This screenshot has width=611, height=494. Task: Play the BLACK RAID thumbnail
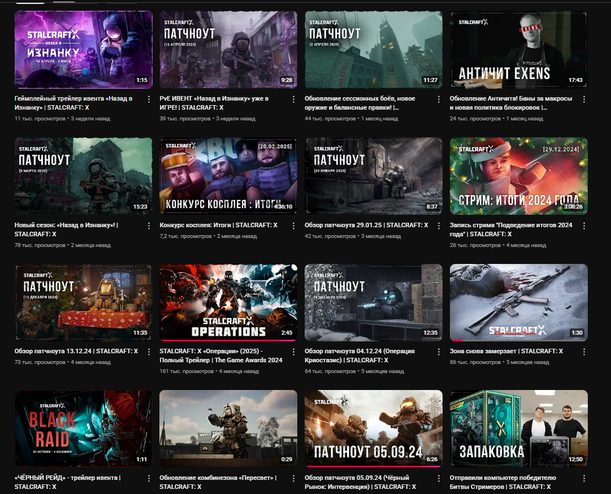tap(84, 428)
